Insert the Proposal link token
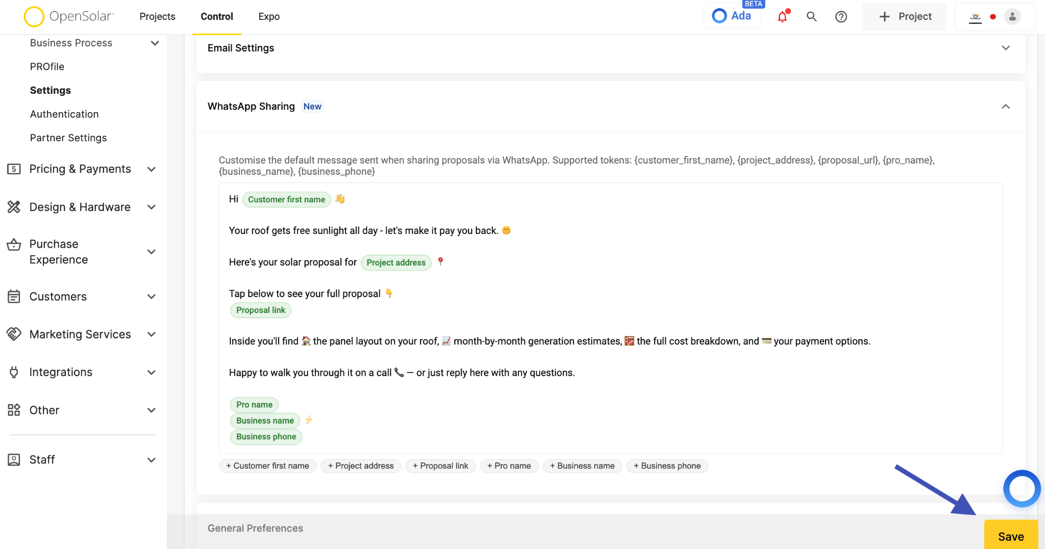This screenshot has height=549, width=1045. click(440, 466)
